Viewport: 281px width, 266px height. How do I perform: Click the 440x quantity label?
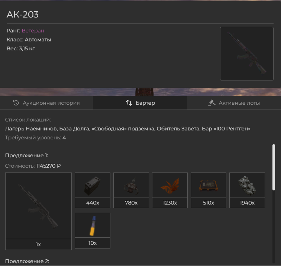click(93, 203)
